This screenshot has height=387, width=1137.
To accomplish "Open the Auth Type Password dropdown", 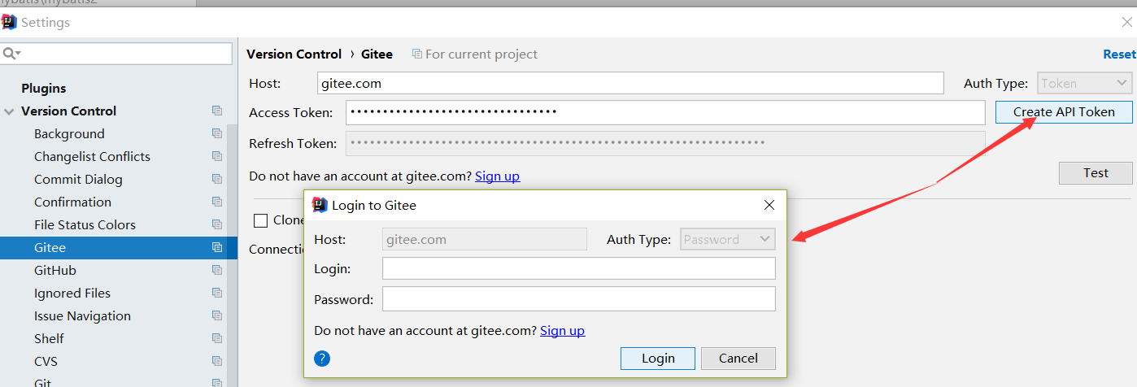I will pos(728,239).
